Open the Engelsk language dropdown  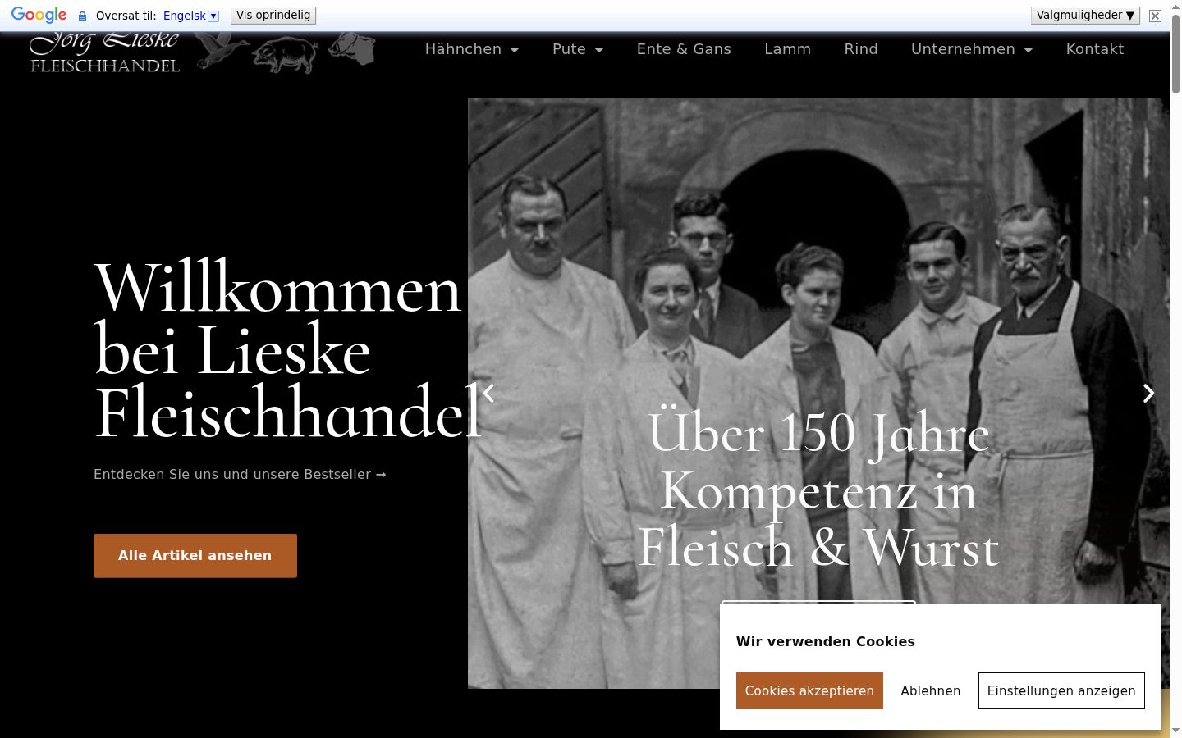pyautogui.click(x=191, y=16)
